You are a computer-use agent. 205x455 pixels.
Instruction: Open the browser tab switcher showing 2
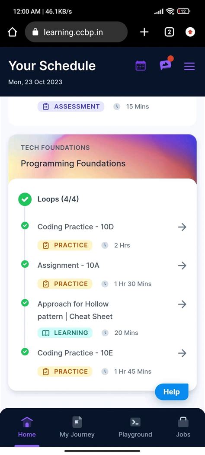point(169,32)
